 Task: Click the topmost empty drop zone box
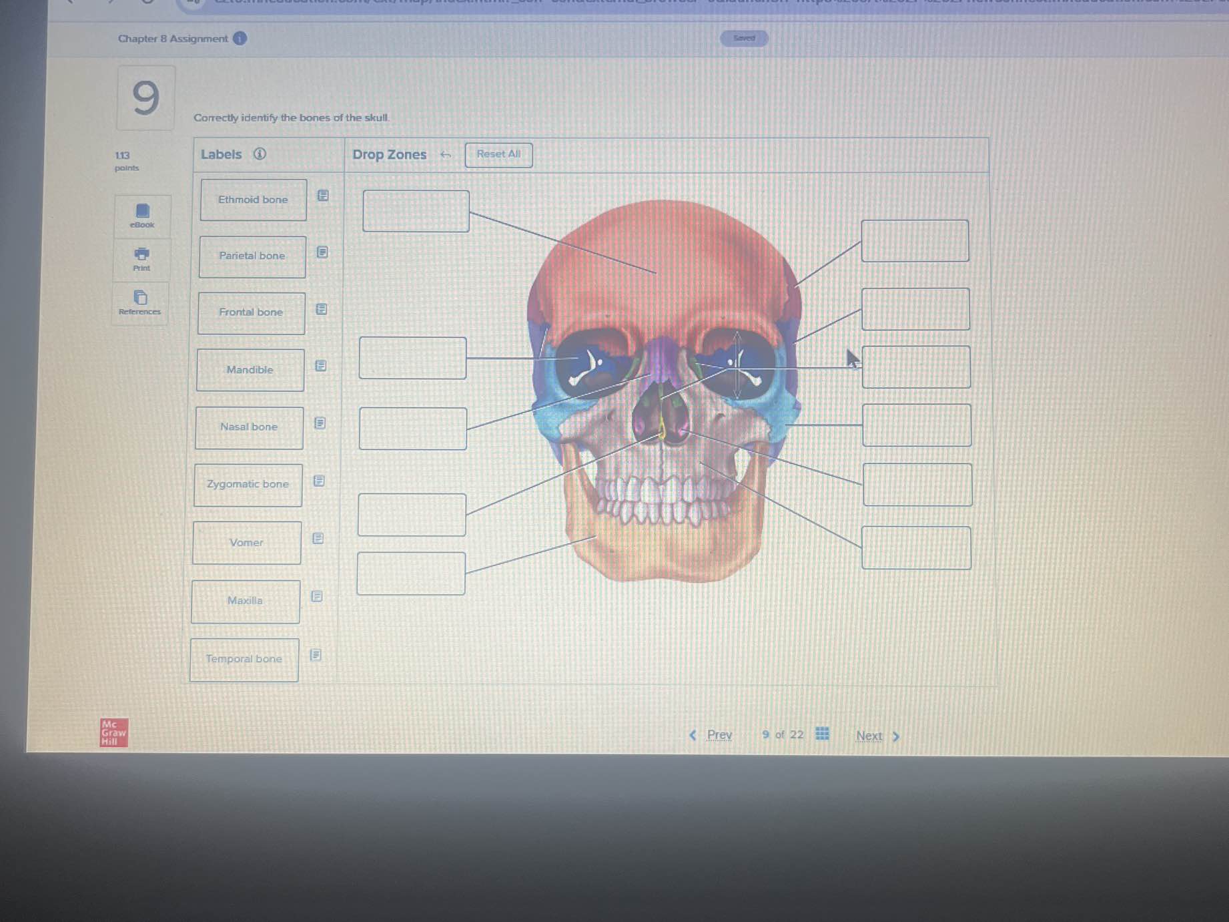[x=415, y=210]
